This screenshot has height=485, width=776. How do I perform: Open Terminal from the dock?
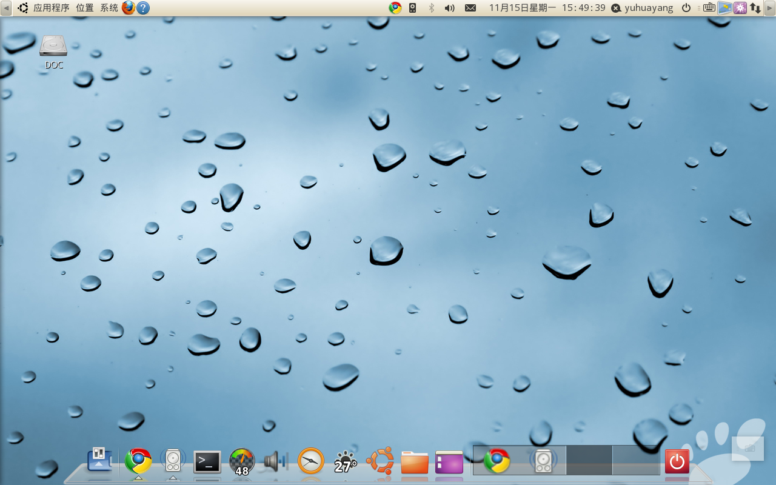pos(207,462)
